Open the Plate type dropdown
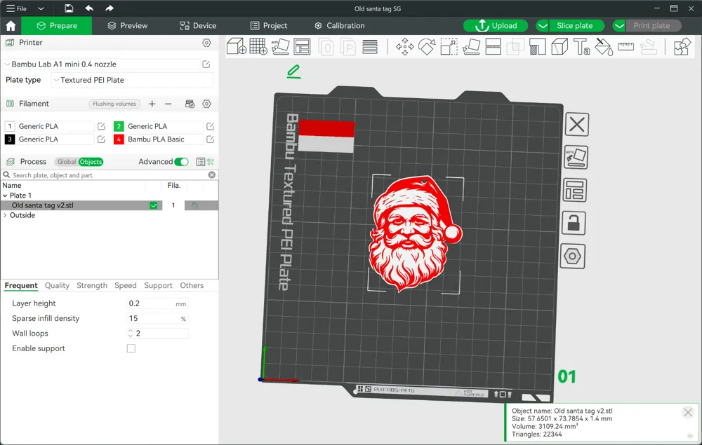Image resolution: width=702 pixels, height=445 pixels. (132, 80)
